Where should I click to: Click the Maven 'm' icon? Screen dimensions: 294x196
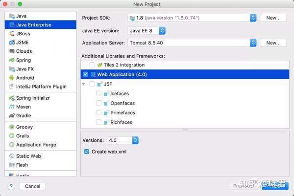coord(12,107)
